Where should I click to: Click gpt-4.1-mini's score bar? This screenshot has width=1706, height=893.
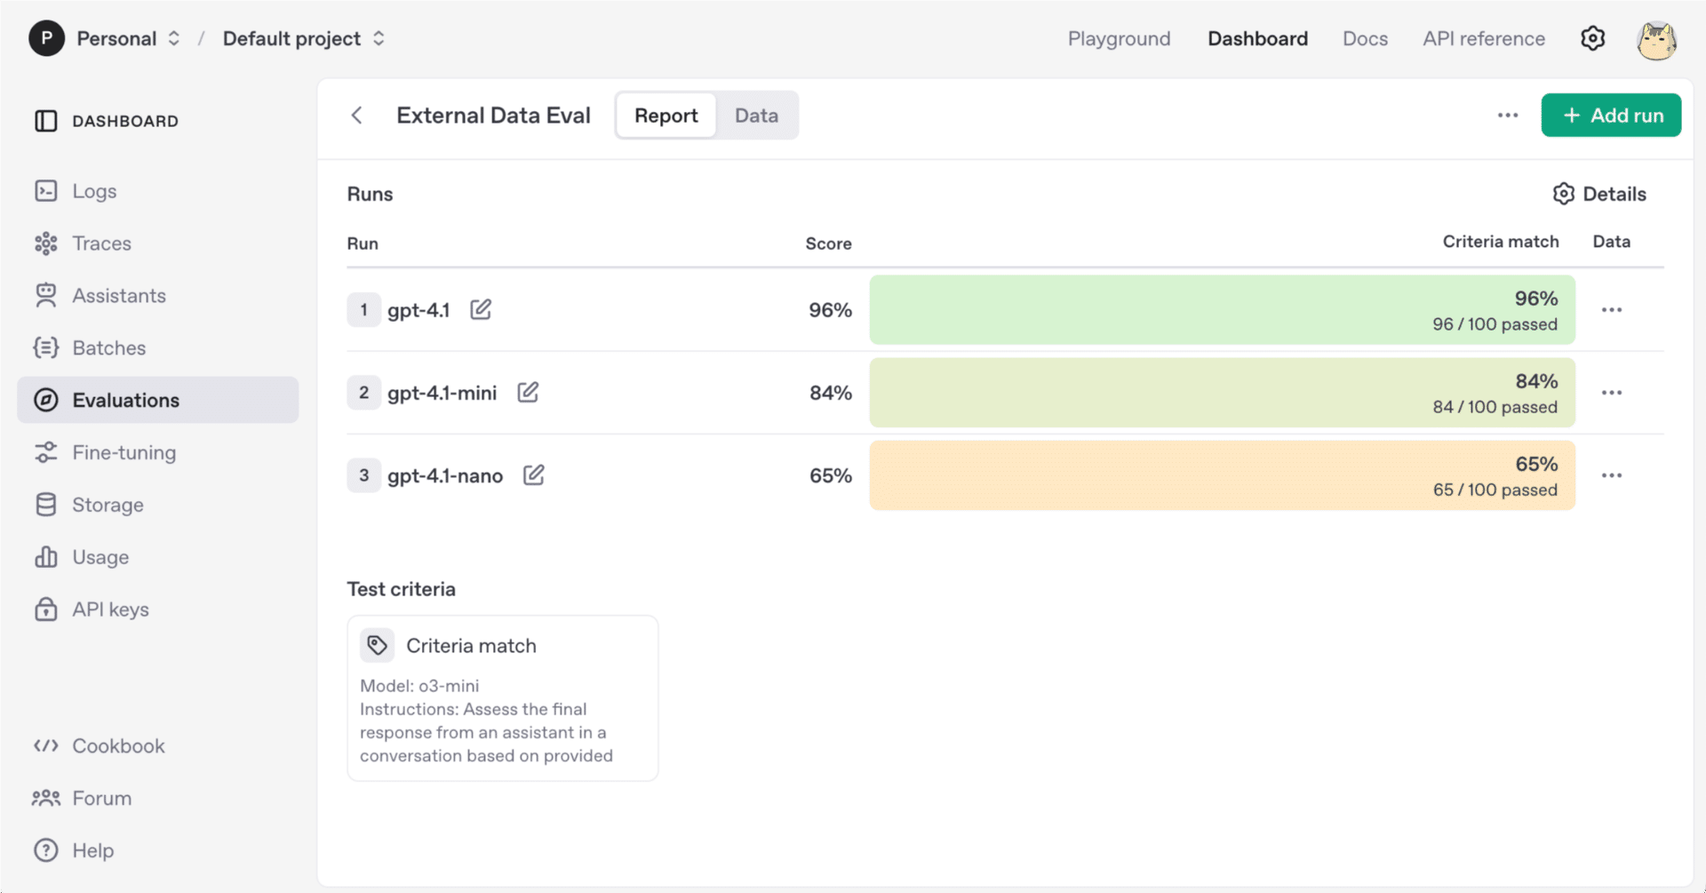pos(1222,393)
